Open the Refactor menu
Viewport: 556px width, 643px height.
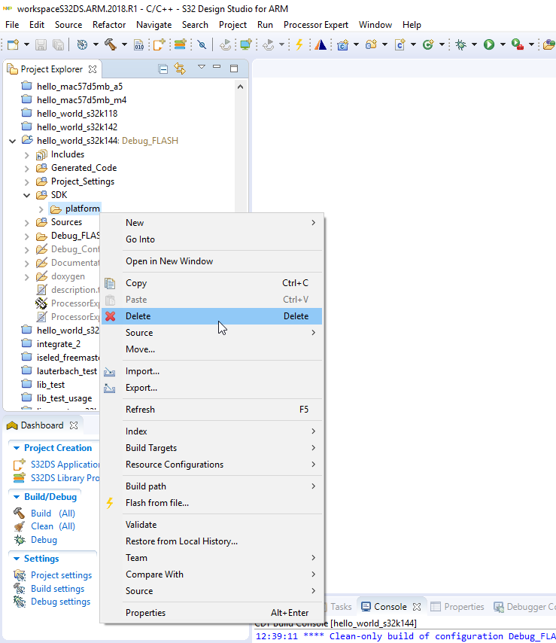[109, 25]
